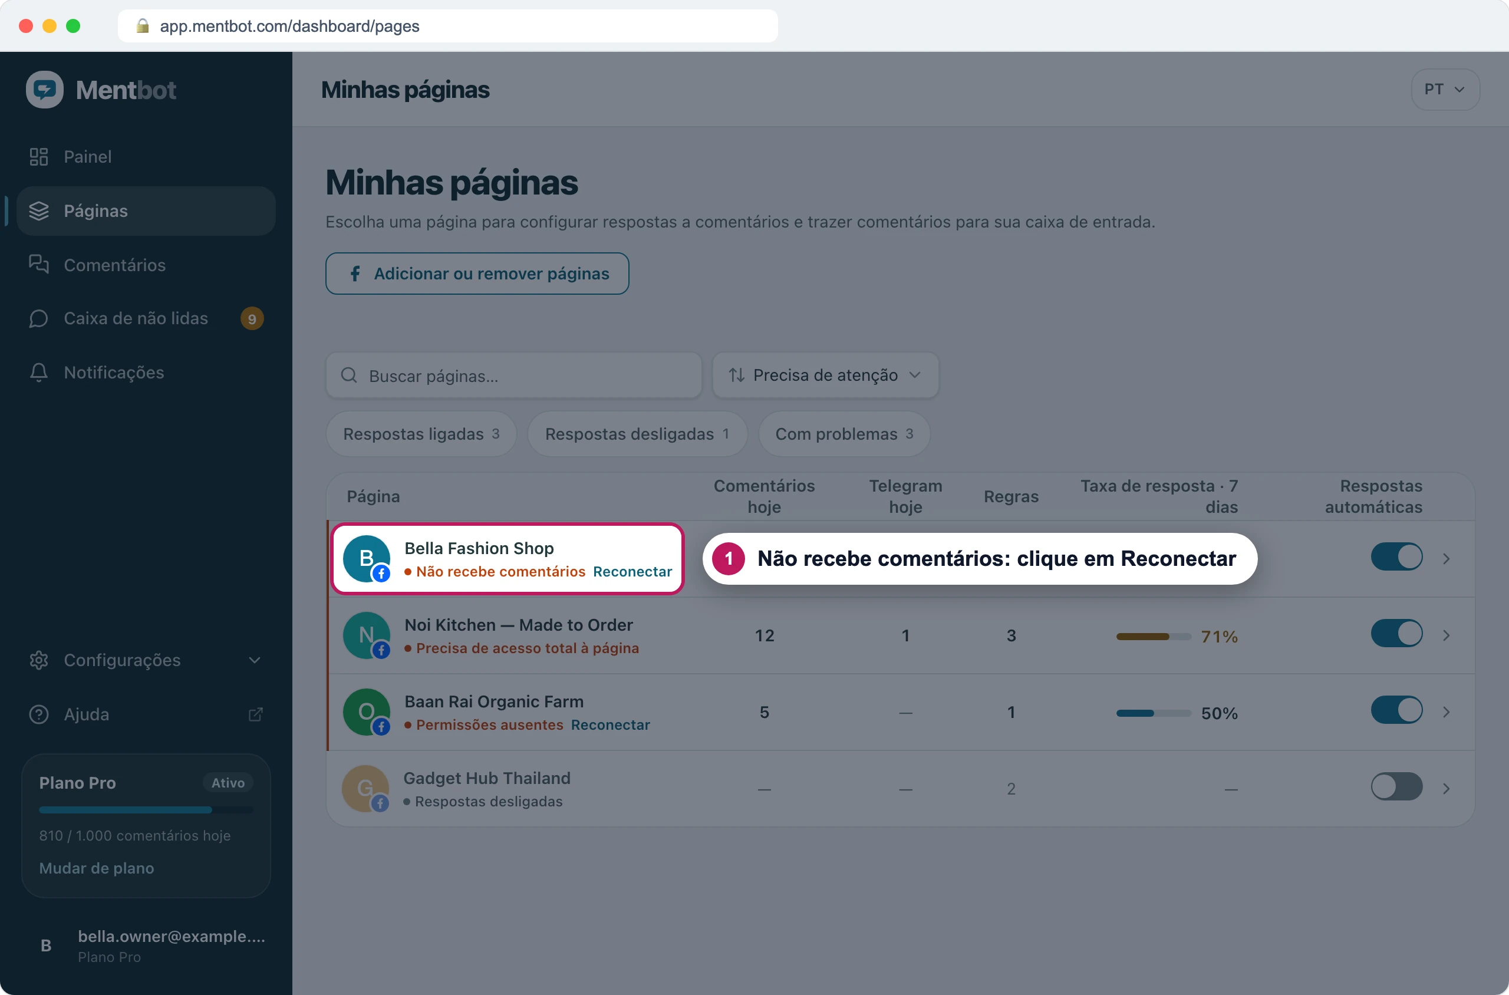Screen dimensions: 1509x995
Task: Filter by Respostas ligadas tab
Action: click(x=421, y=434)
